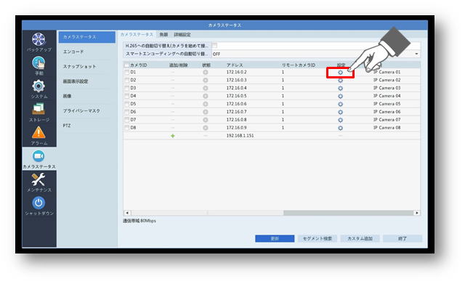The height and width of the screenshot is (284, 465).
Task: Check the box for camera D1
Action: [x=126, y=73]
